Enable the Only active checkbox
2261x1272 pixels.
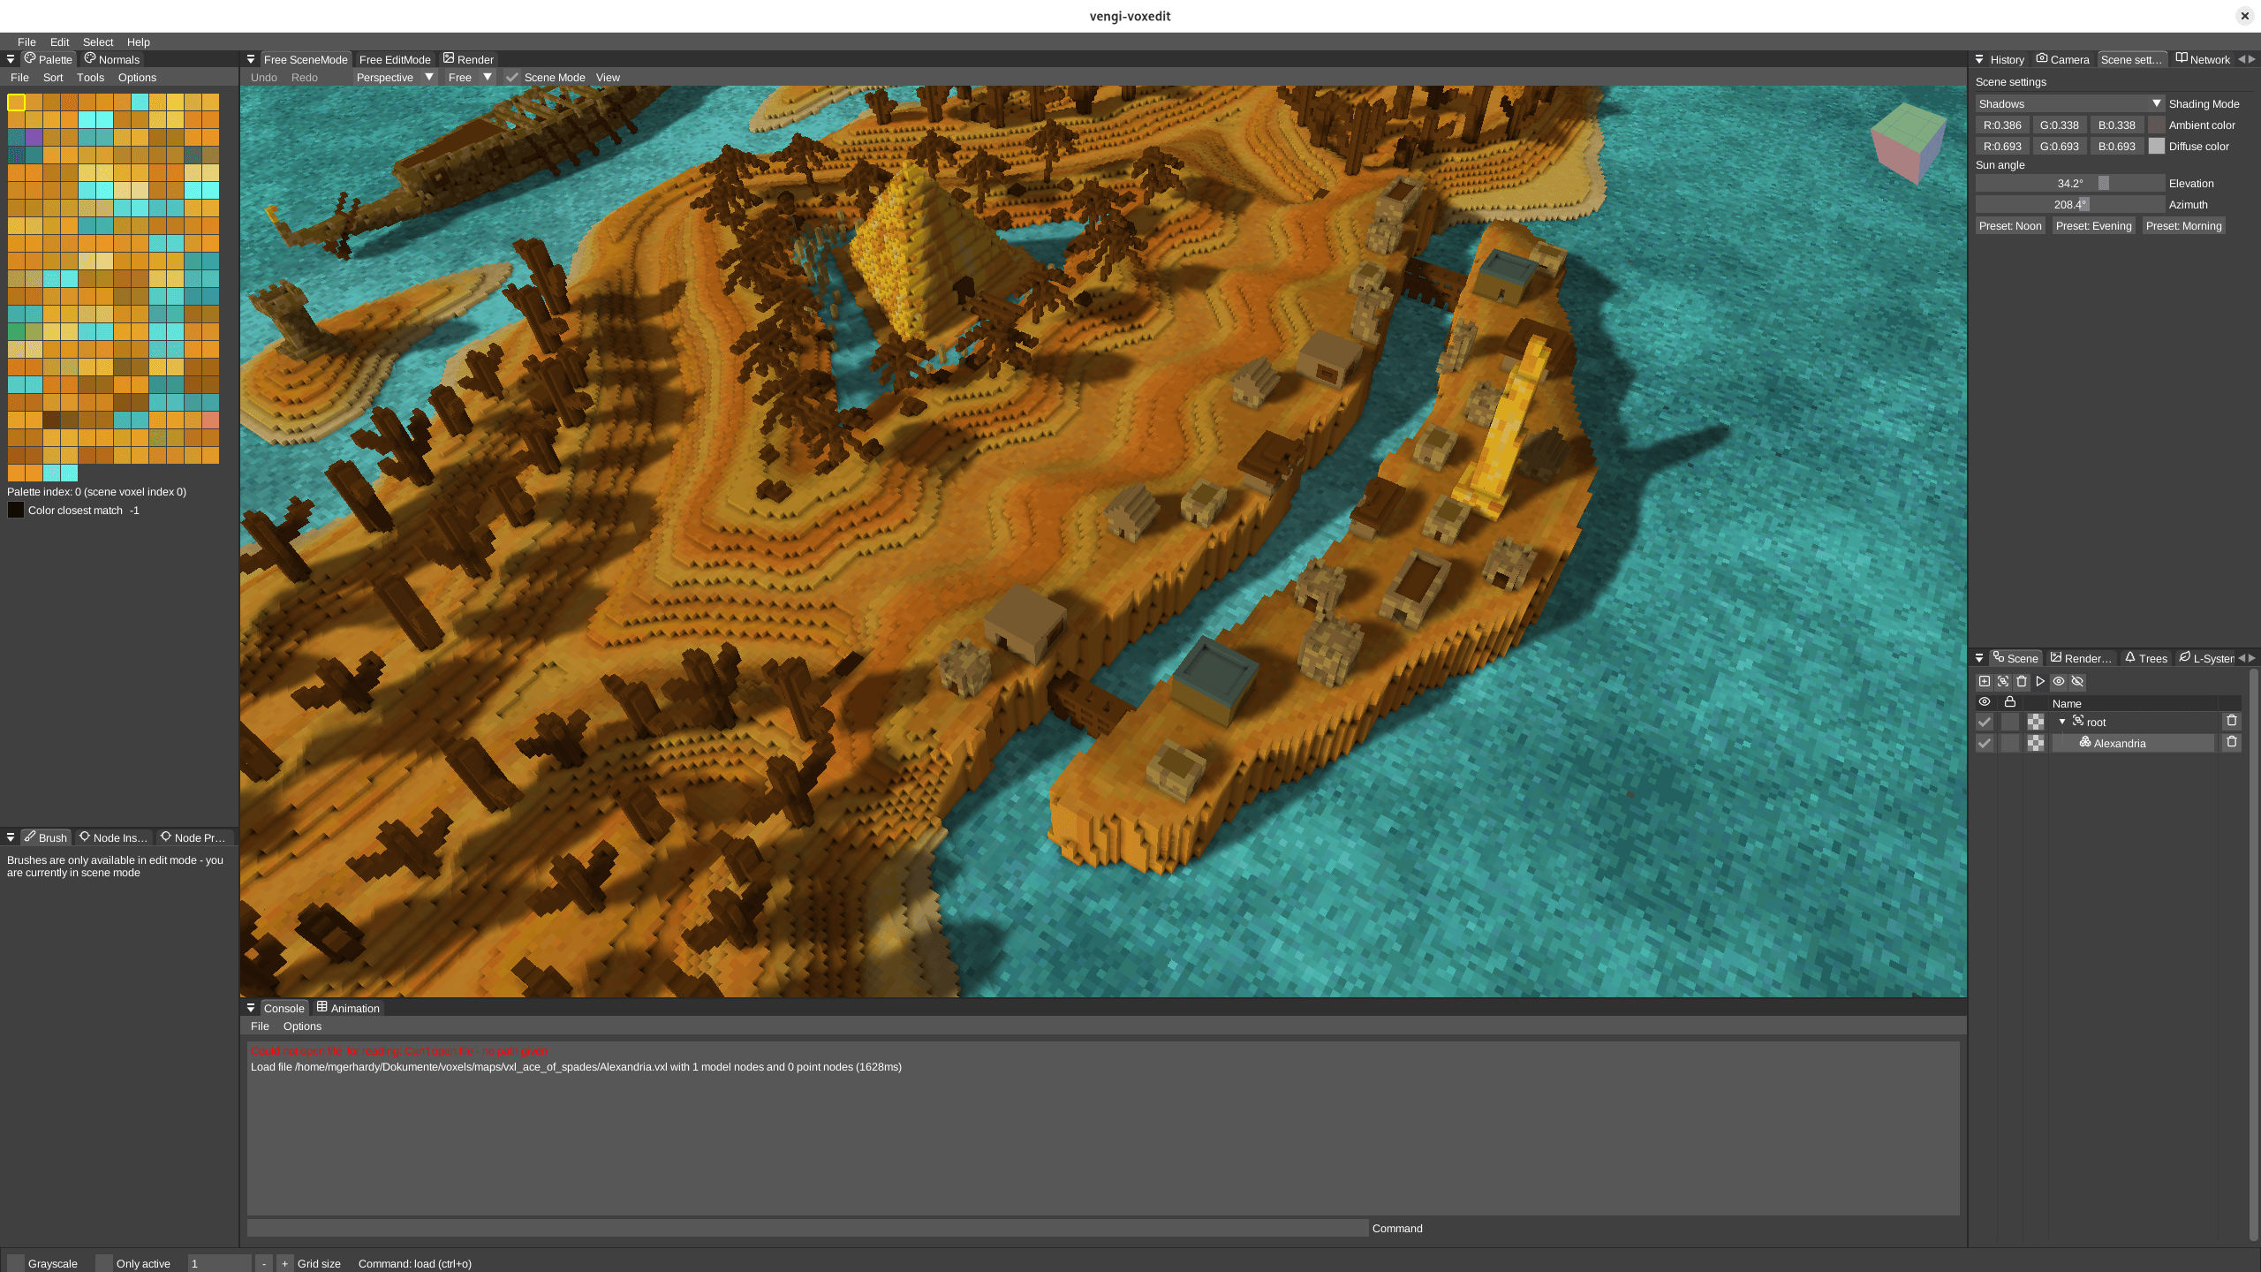tap(104, 1263)
